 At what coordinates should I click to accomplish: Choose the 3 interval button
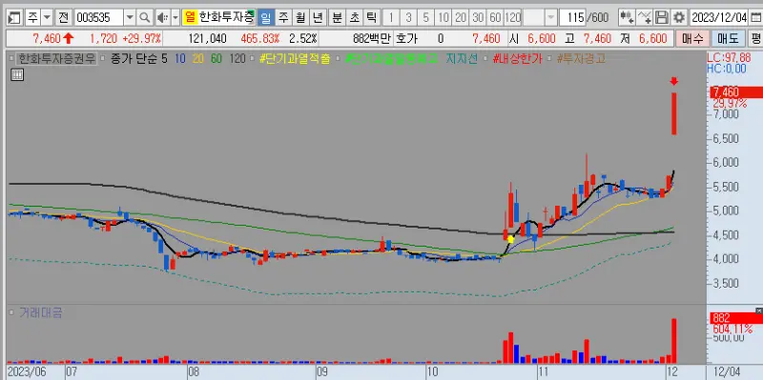408,18
